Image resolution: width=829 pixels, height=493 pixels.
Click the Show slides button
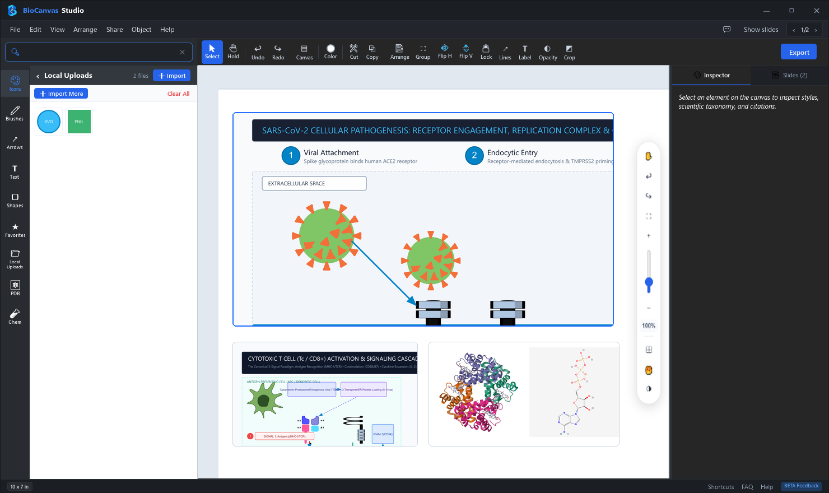pyautogui.click(x=761, y=30)
